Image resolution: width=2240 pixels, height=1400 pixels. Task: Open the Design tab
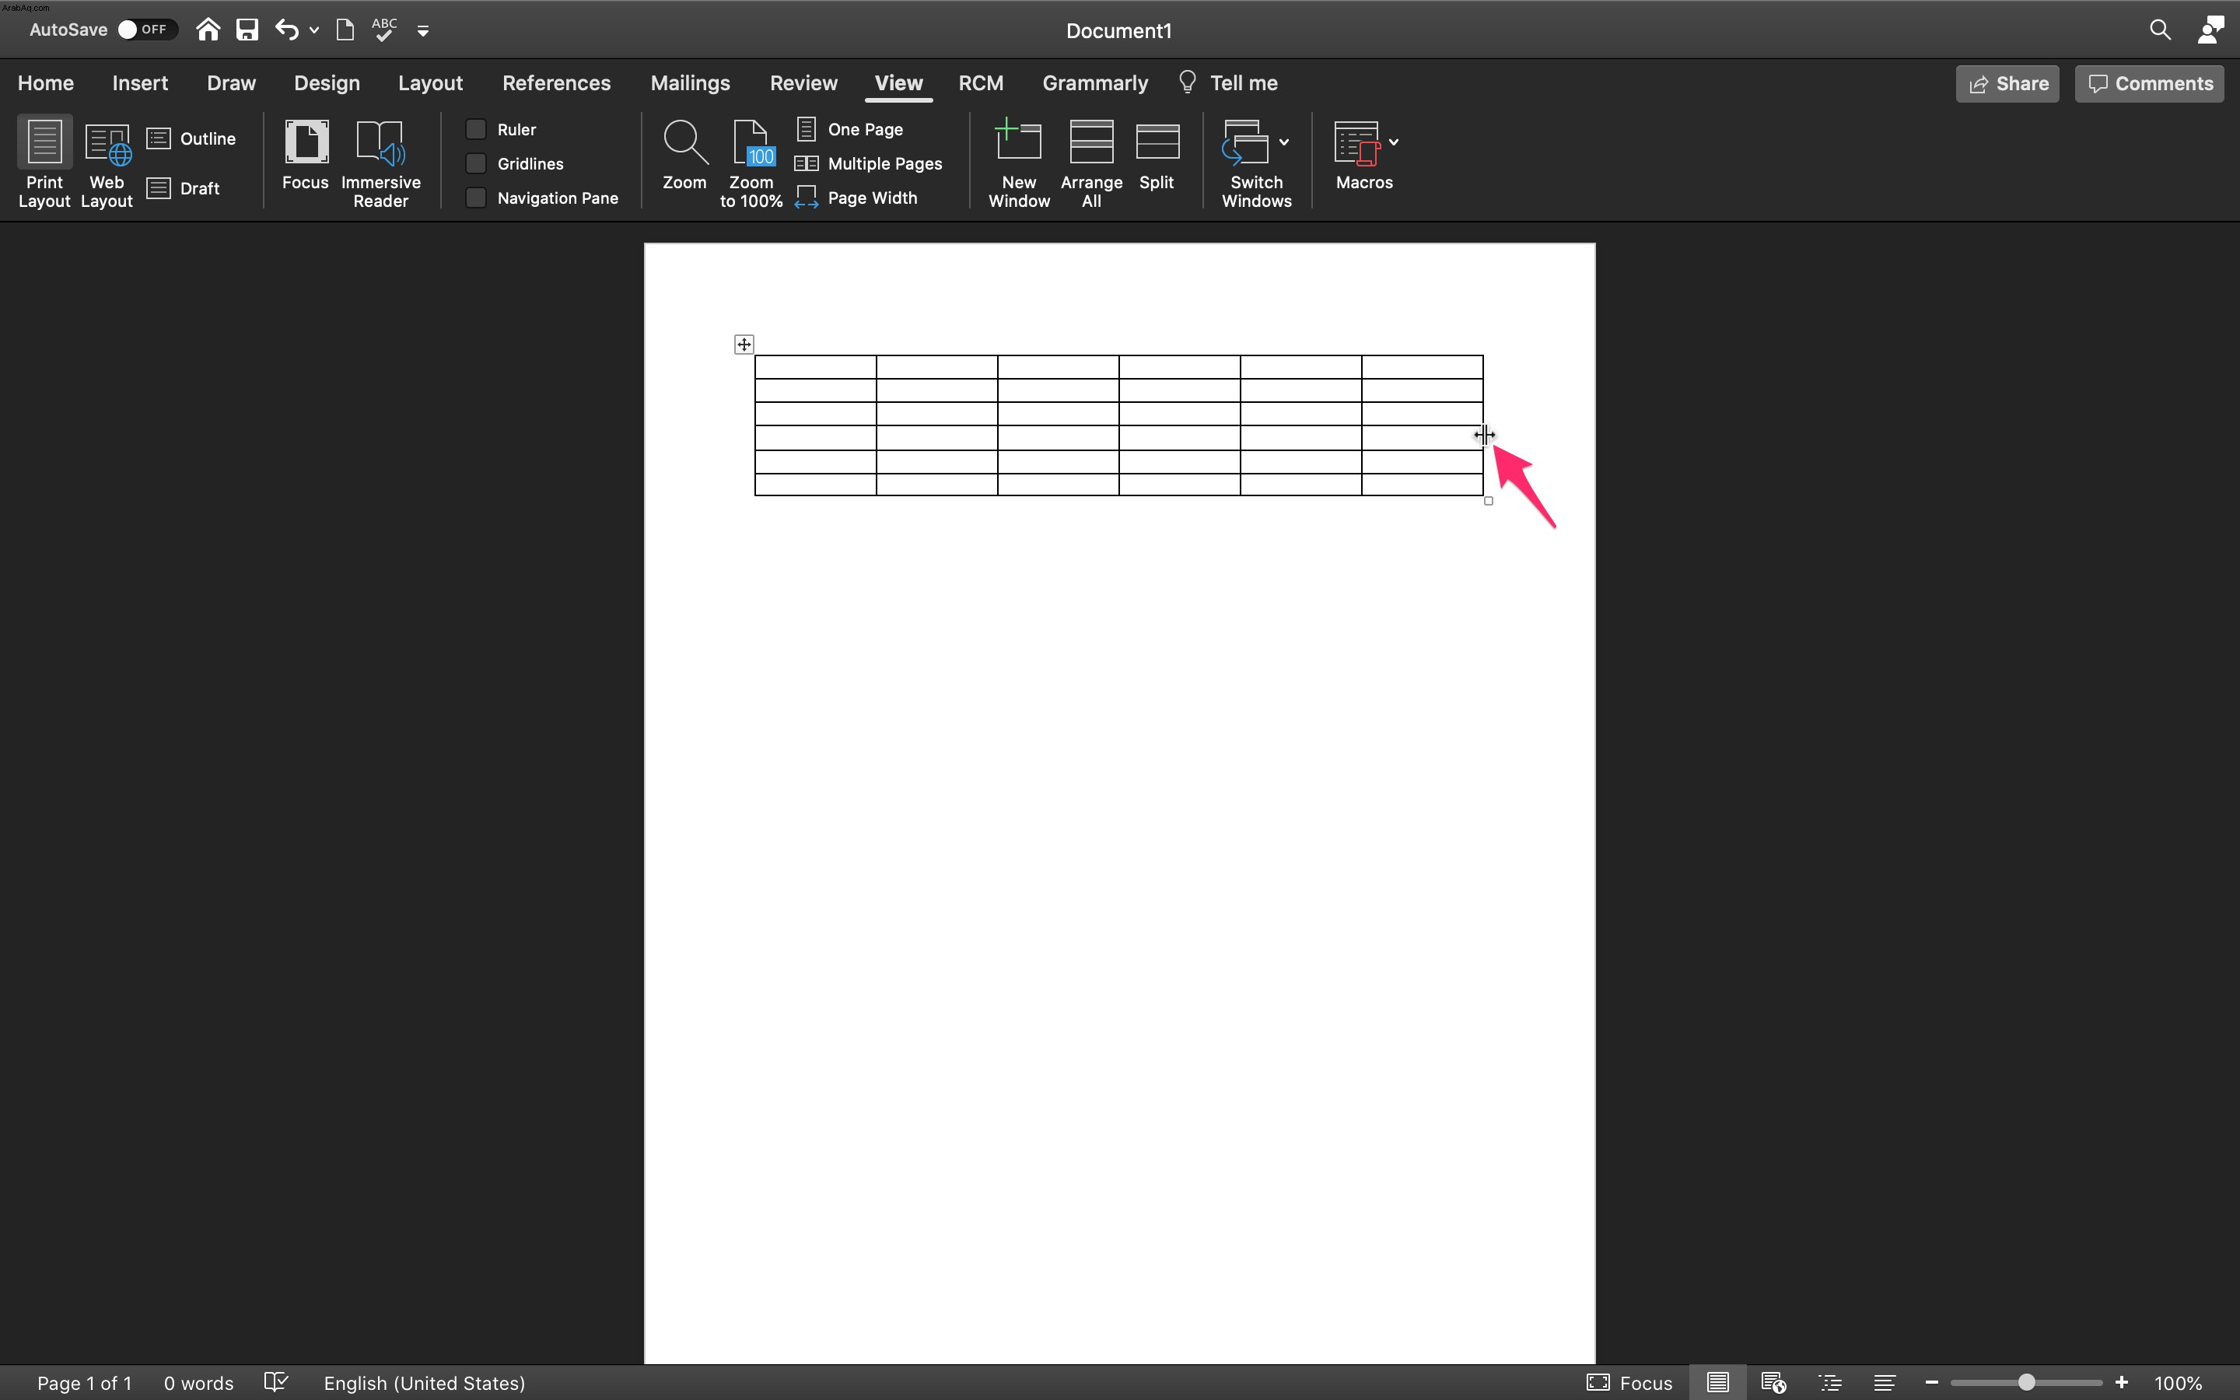pyautogui.click(x=327, y=83)
